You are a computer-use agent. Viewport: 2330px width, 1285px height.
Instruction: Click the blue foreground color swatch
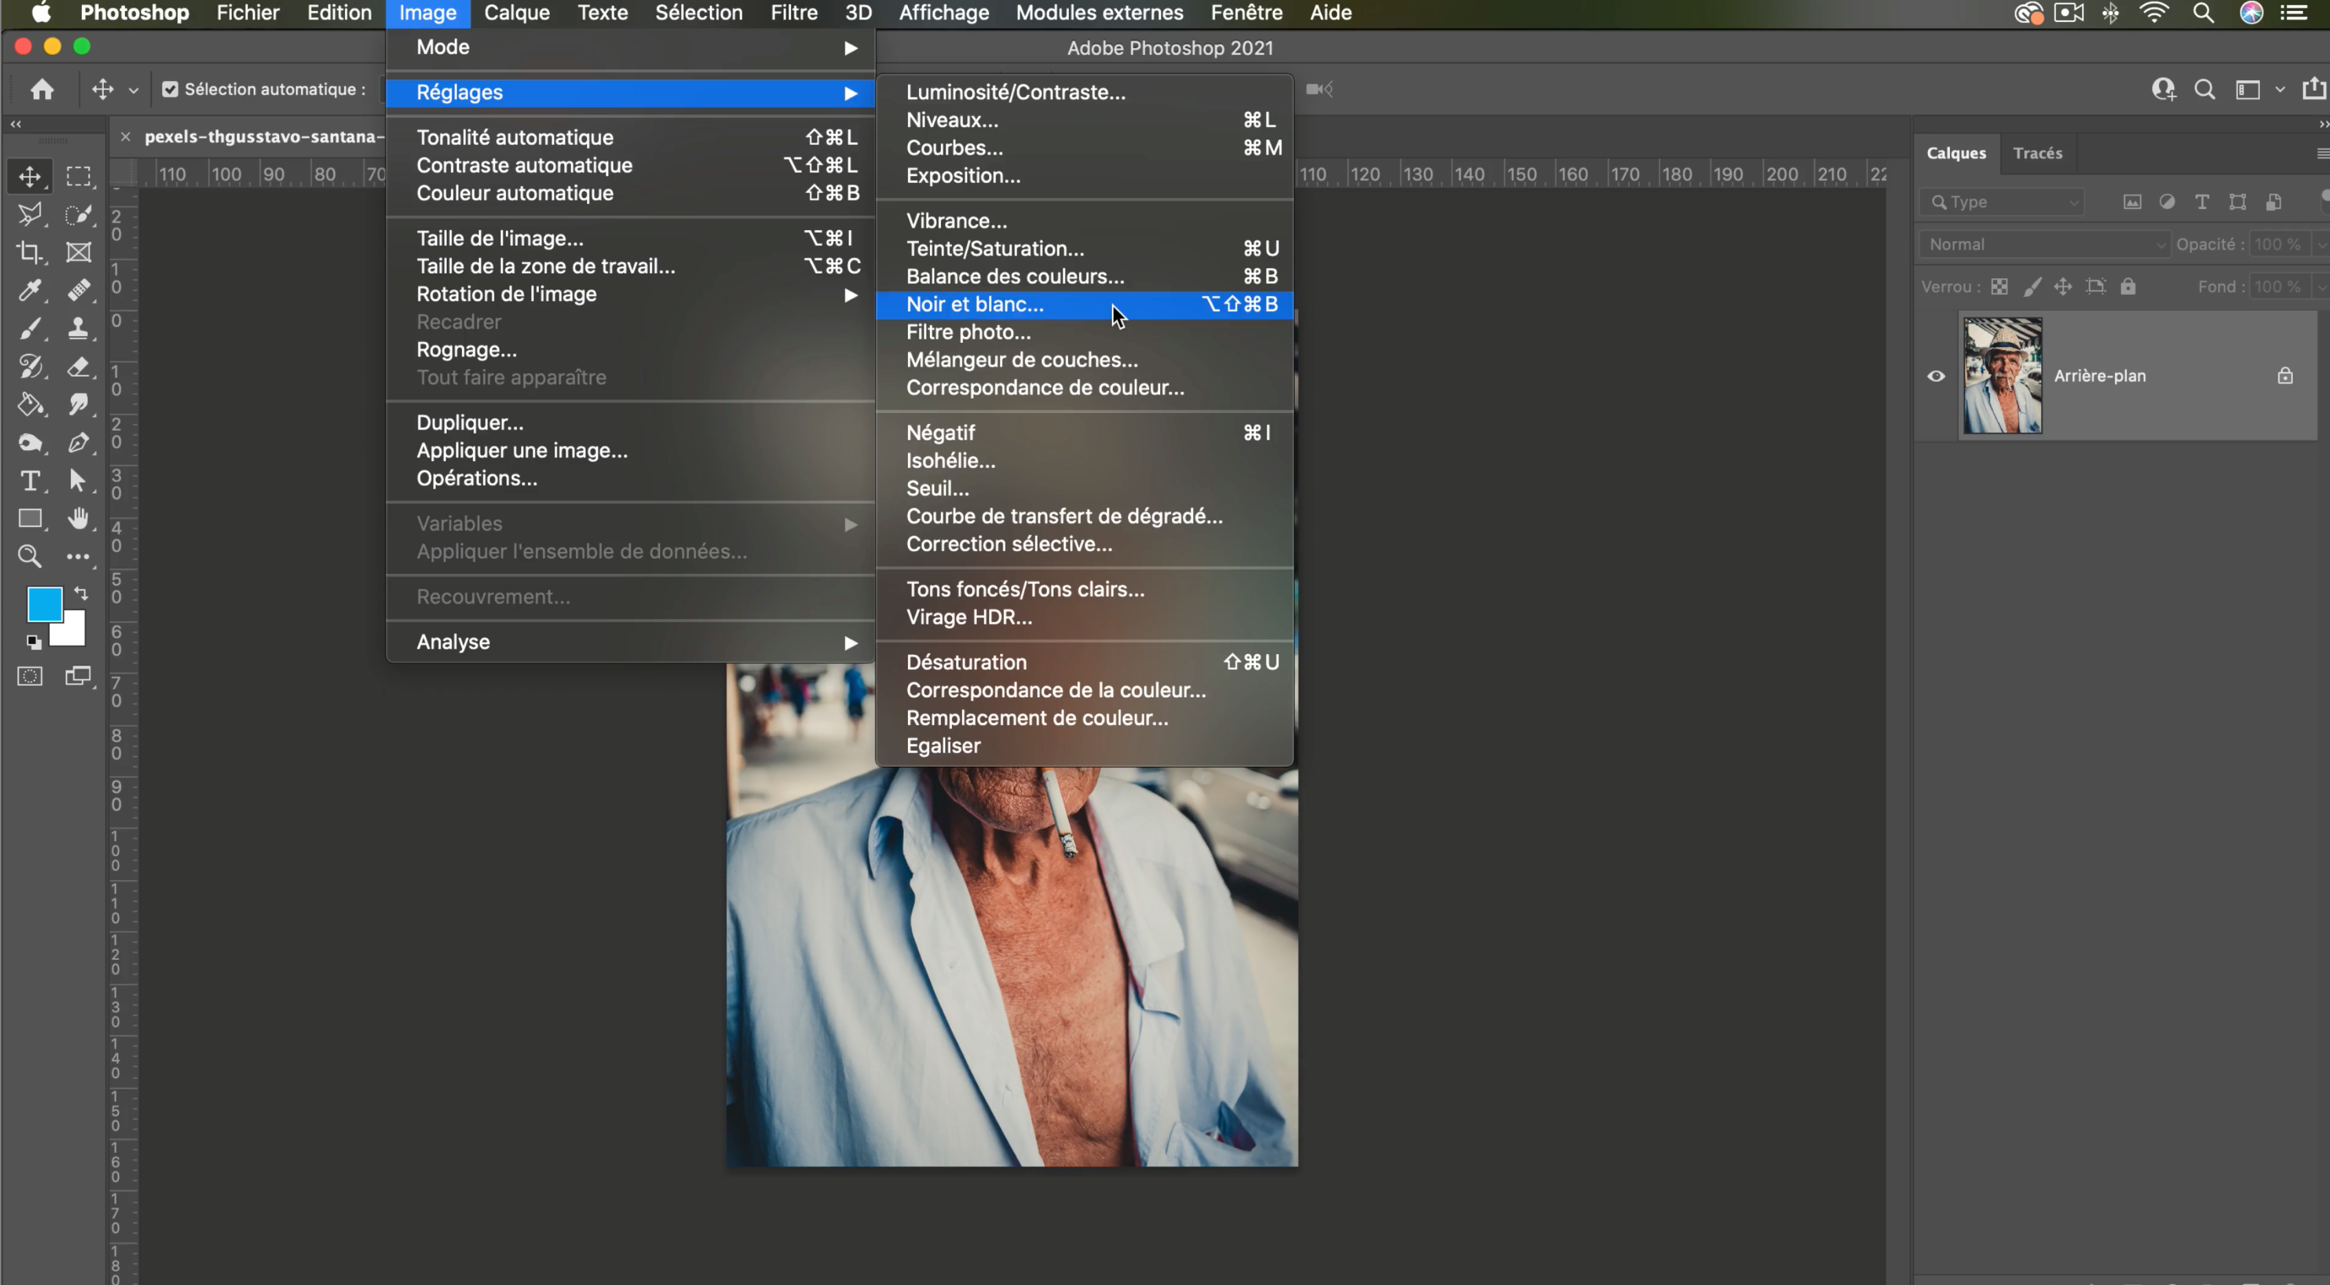[44, 604]
